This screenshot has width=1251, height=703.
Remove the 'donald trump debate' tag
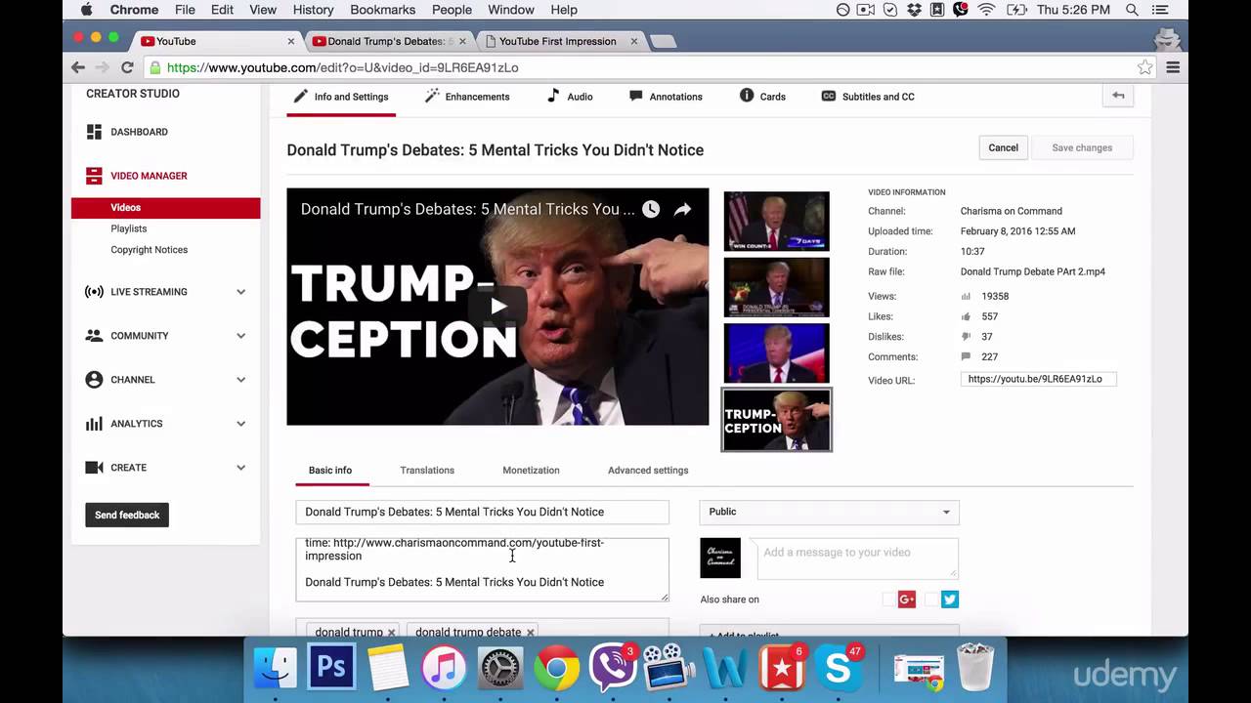[x=531, y=633]
